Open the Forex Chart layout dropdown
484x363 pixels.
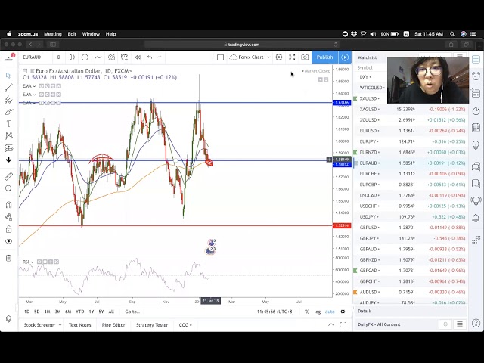click(251, 57)
